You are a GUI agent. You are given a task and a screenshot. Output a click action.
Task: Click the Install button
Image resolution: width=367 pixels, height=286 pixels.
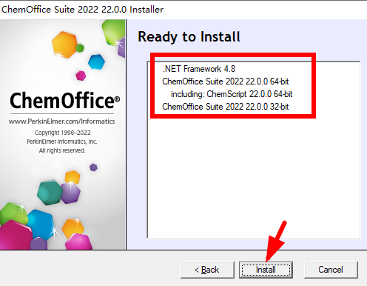pos(266,270)
